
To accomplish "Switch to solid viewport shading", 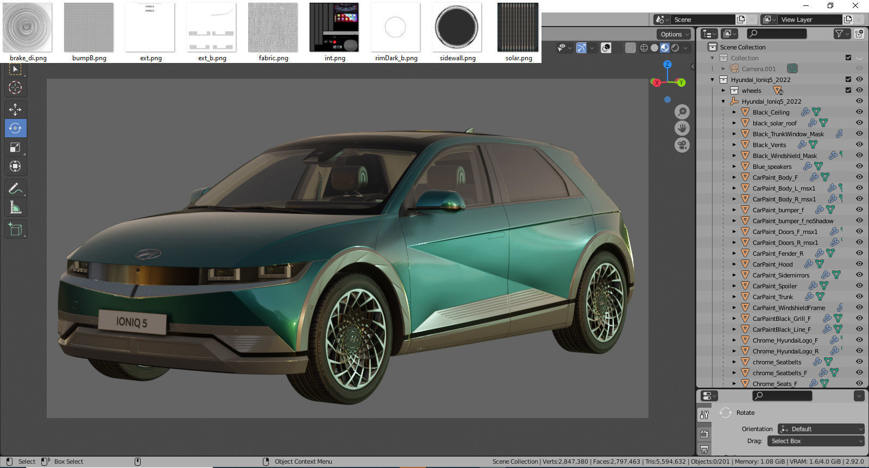I will click(654, 48).
